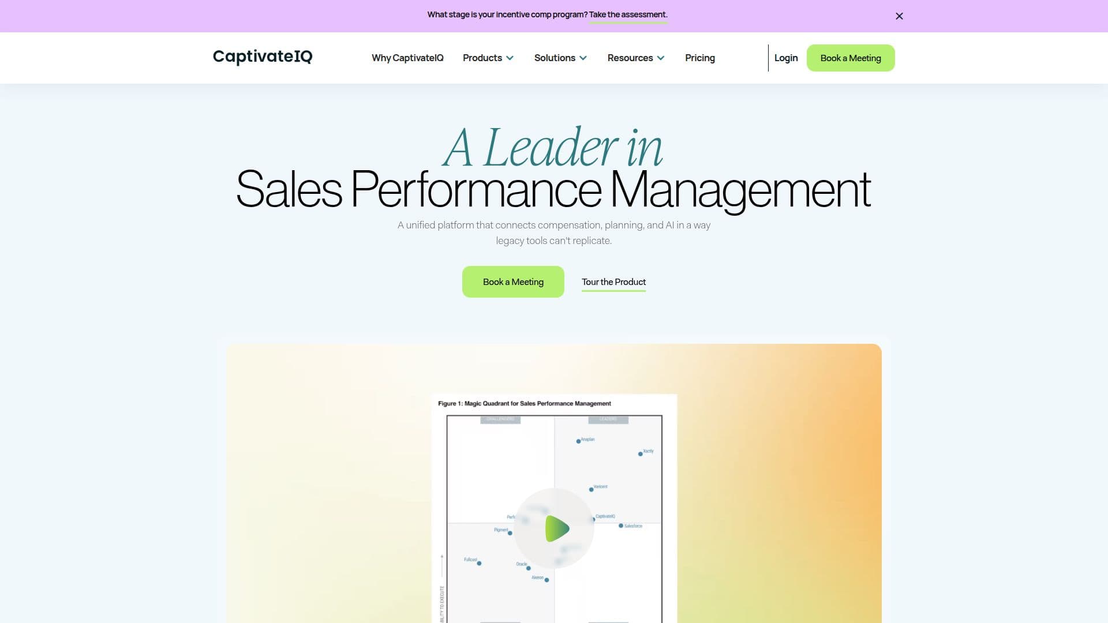1108x623 pixels.
Task: Click the 'Figure 1: Magic Quadrant' caption
Action: tap(524, 403)
